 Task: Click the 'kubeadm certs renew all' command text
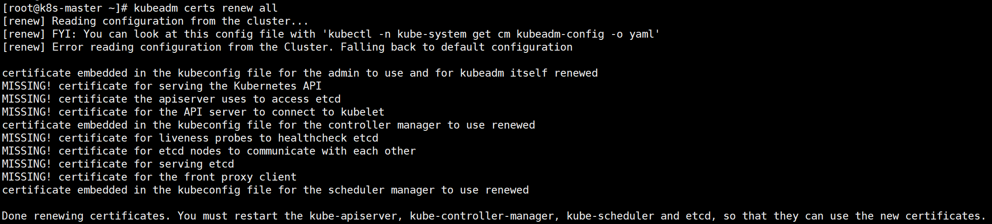(x=206, y=8)
